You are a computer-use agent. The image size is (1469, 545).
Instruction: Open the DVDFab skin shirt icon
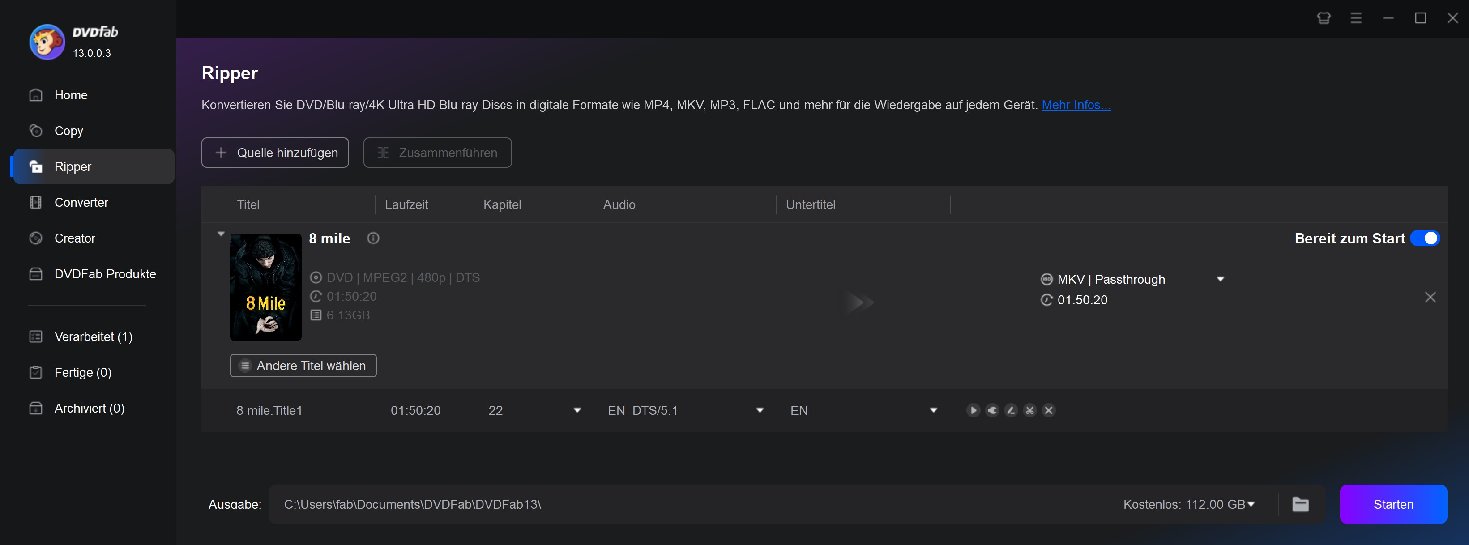[1324, 18]
